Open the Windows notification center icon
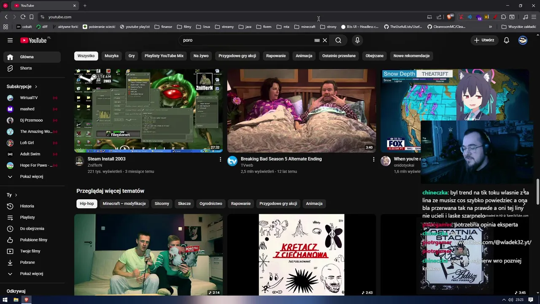The width and height of the screenshot is (540, 304). click(531, 300)
